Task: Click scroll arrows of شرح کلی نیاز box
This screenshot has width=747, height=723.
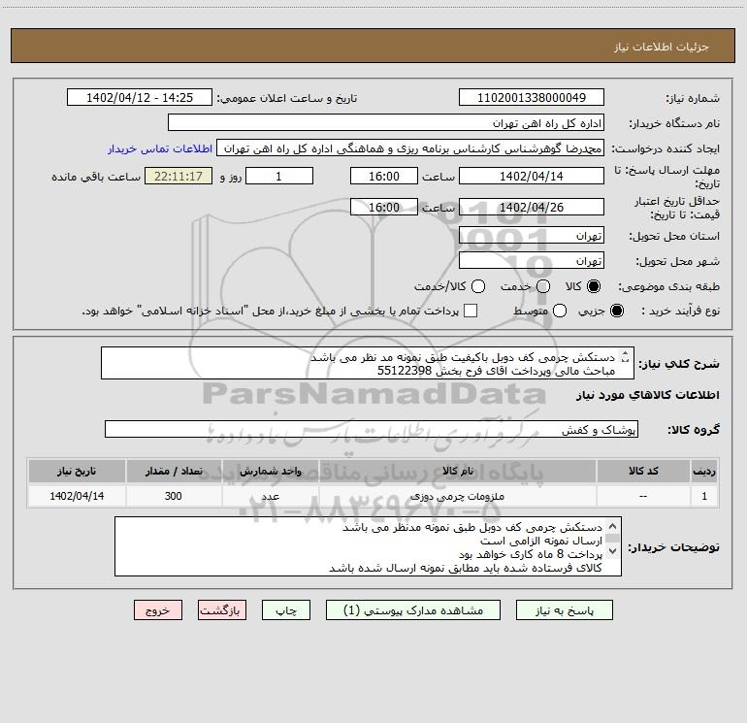Action: [626, 356]
